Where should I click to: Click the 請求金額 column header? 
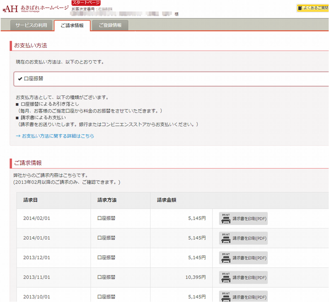click(167, 200)
